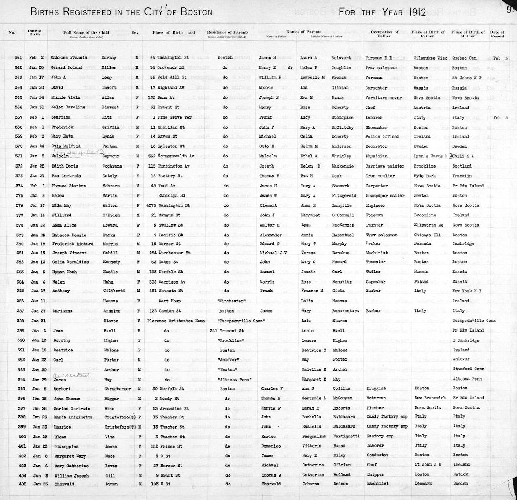This screenshot has height=500, width=517.
Task: Click the 'Florence Crittenton Home' entry
Action: click(172, 321)
